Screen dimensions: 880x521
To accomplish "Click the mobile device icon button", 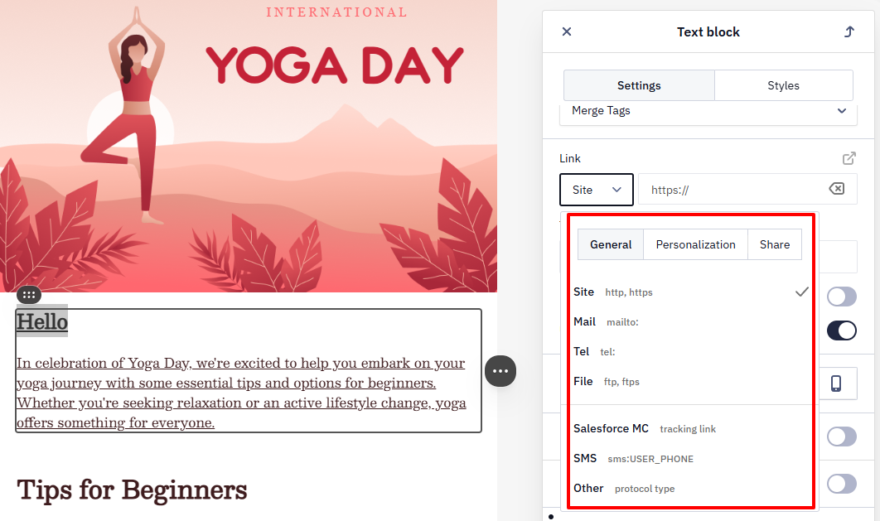I will [836, 383].
